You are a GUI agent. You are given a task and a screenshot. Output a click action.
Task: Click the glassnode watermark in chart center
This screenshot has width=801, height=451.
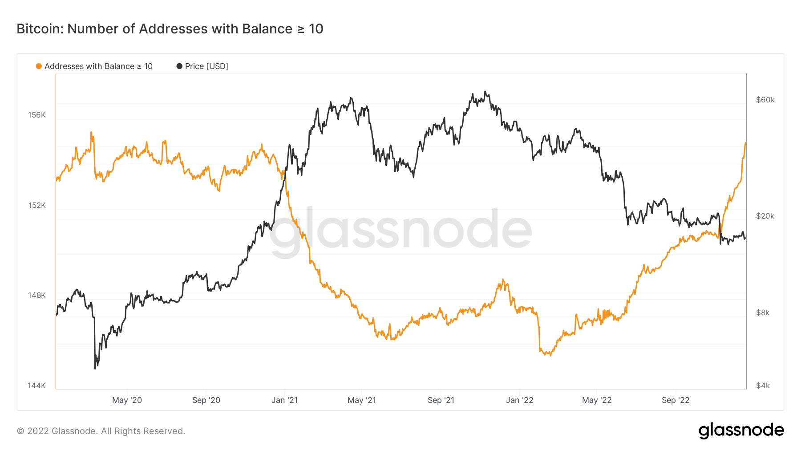[x=400, y=230]
